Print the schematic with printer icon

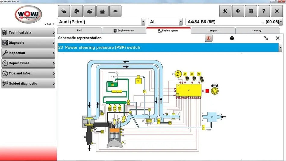[232, 38]
